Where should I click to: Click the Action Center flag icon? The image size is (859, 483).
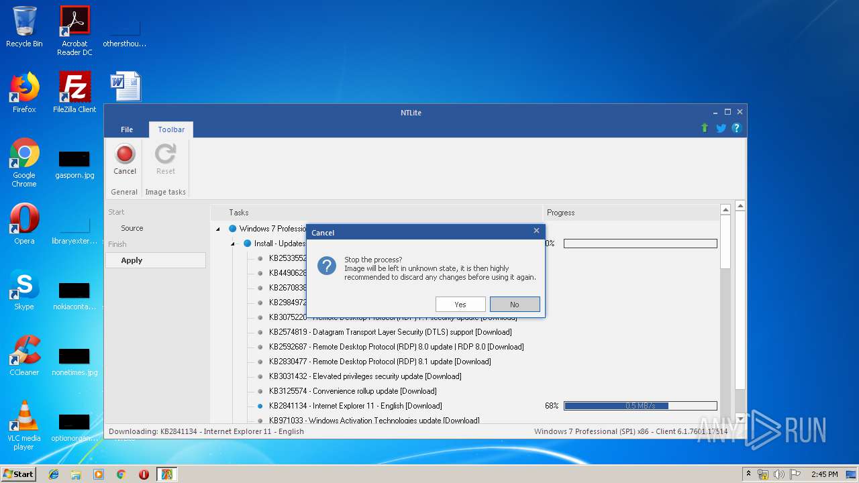point(795,474)
